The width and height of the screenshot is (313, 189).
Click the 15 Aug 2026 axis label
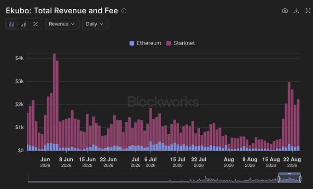coord(271,162)
